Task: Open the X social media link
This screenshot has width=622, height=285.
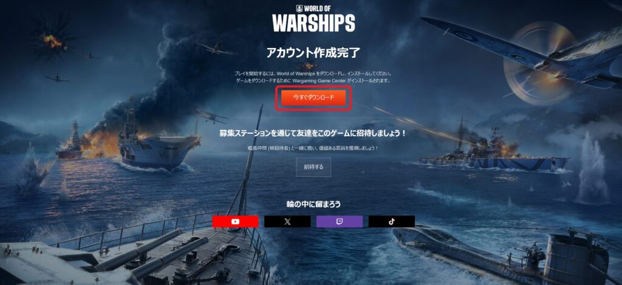Action: coord(287,221)
